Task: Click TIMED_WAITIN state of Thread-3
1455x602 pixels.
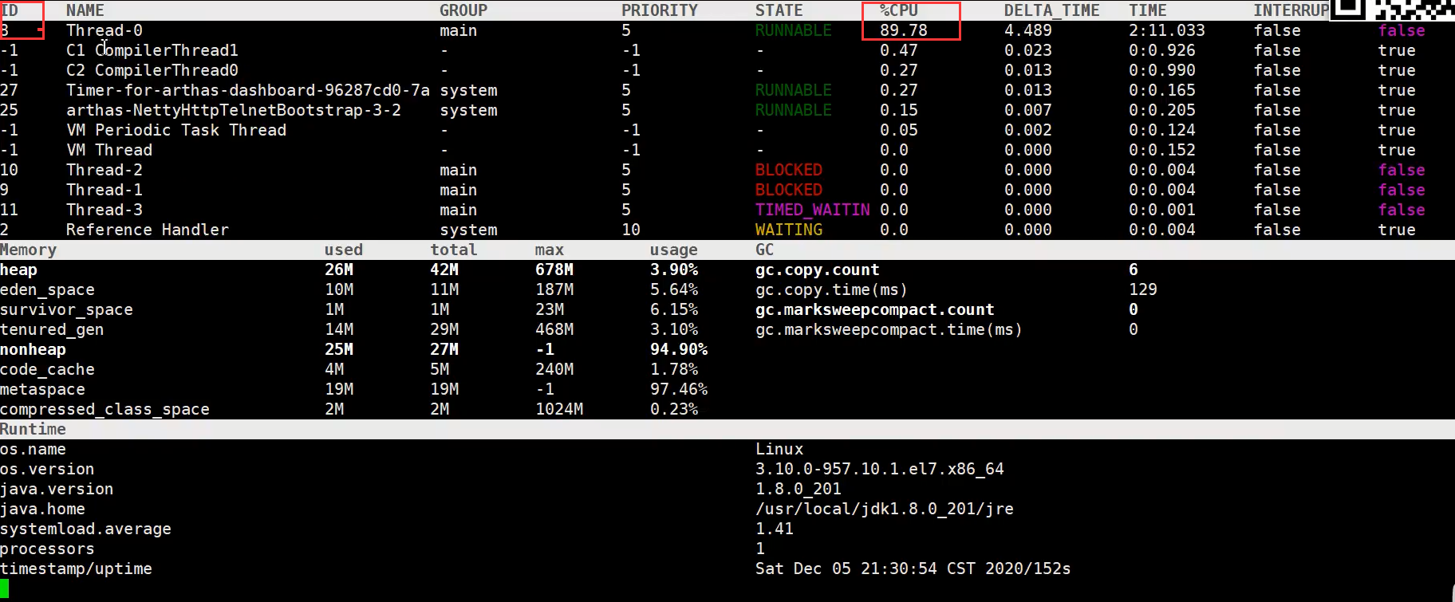Action: (x=812, y=210)
